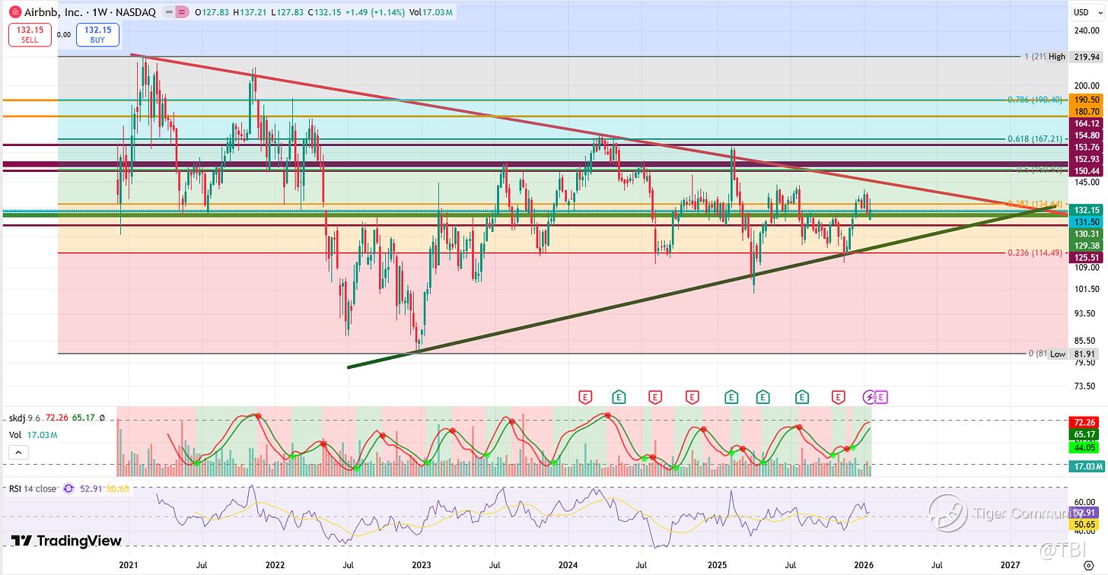Click the 180.70 price axis label
1108x575 pixels.
(x=1086, y=112)
